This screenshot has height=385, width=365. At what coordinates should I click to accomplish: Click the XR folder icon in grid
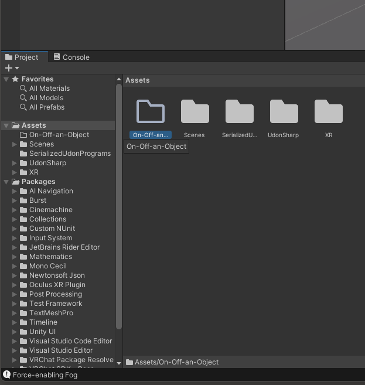(328, 112)
